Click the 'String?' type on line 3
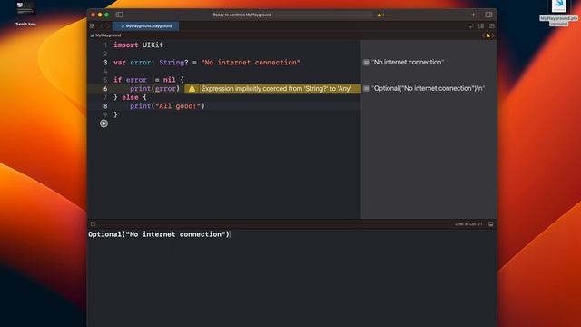 point(173,63)
